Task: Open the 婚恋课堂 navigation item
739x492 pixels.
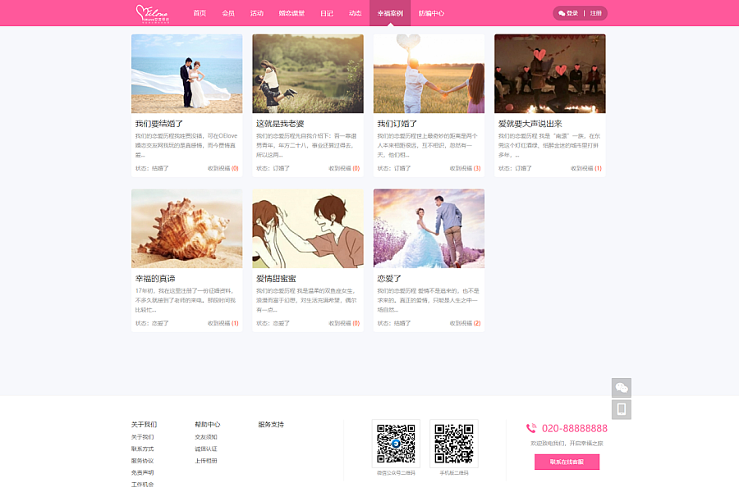Action: [291, 13]
